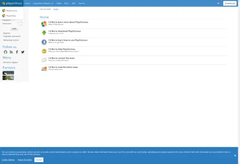This screenshot has height=164, width=240.
Task: Follow the Home breadcrumb link
Action: (x=56, y=9)
